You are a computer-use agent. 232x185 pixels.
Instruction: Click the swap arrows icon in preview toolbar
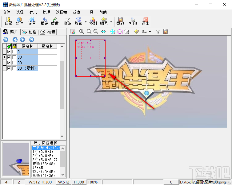coord(144,32)
